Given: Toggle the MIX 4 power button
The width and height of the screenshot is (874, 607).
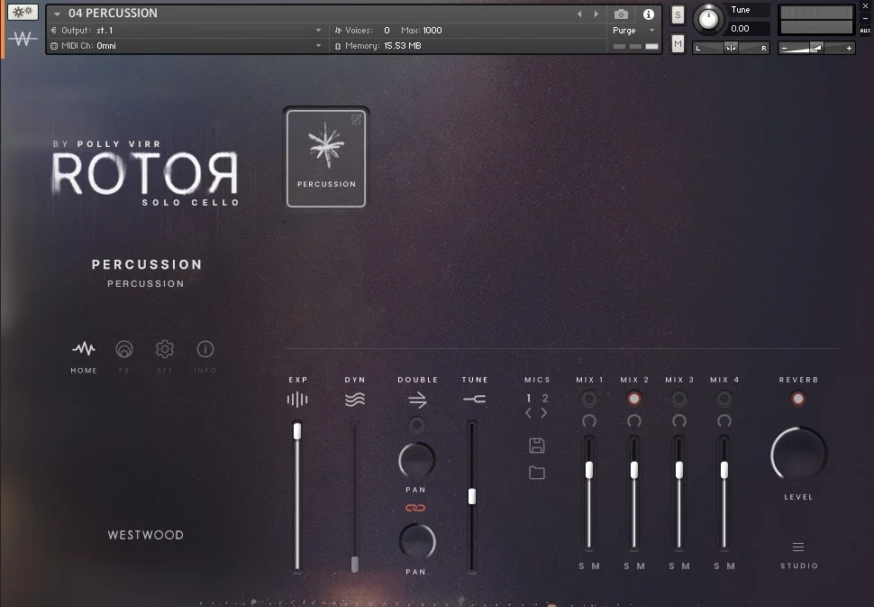Looking at the screenshot, I should [x=724, y=399].
